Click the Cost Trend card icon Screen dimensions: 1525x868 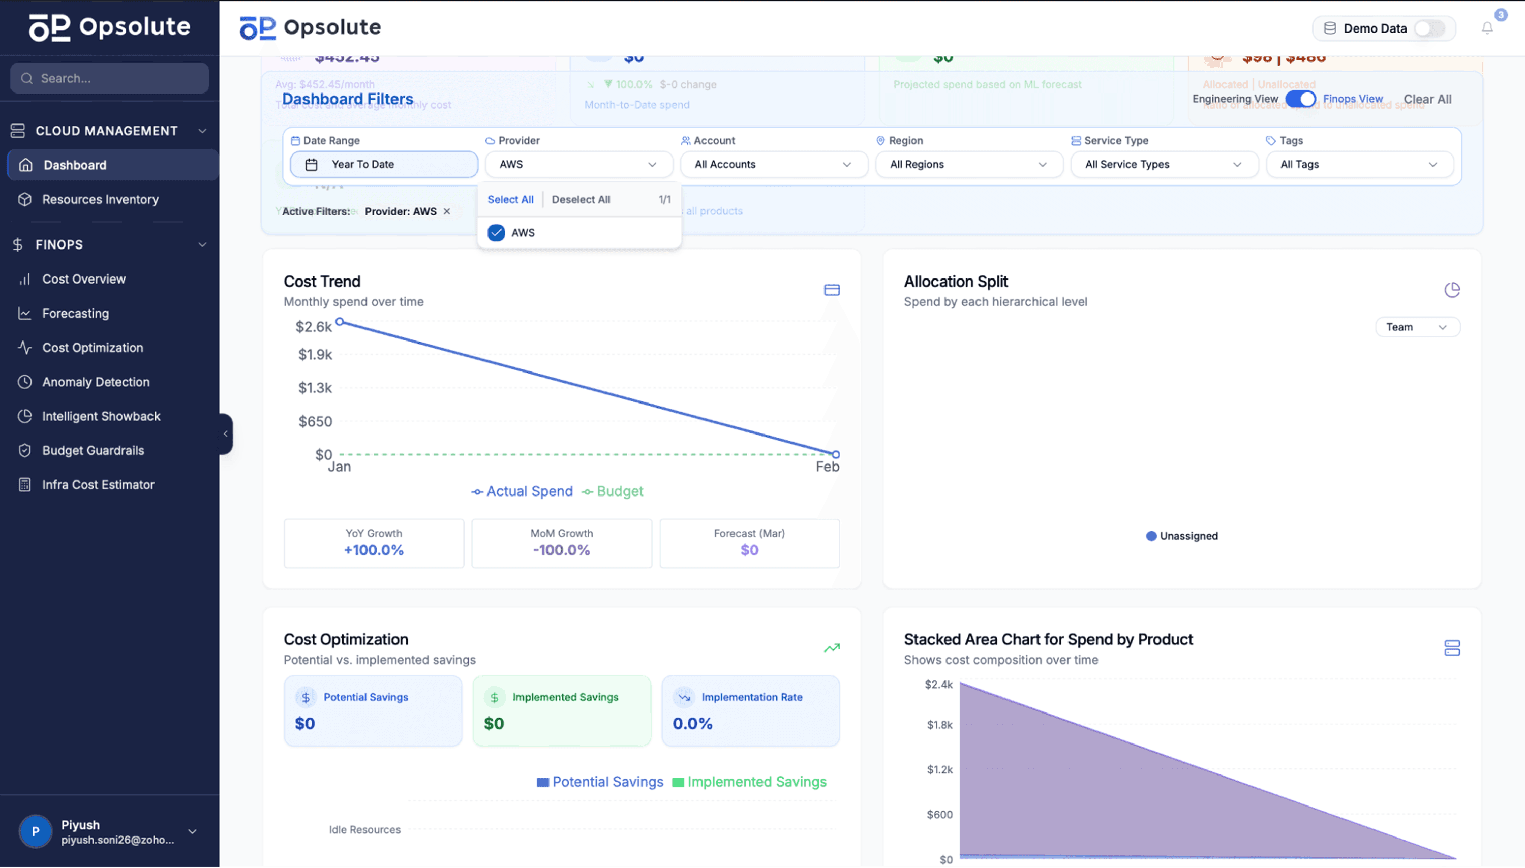832,290
